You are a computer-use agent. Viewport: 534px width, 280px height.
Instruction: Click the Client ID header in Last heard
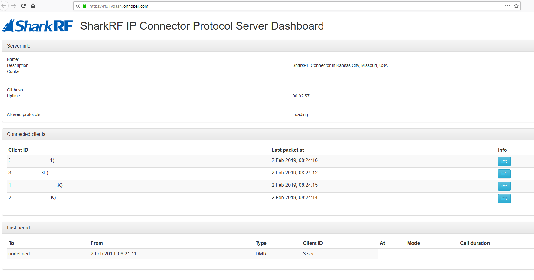coord(313,243)
